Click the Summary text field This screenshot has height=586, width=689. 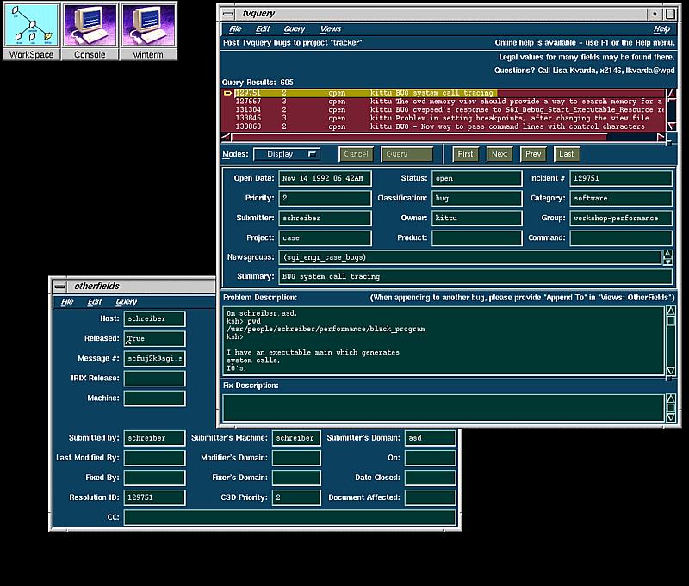[475, 277]
